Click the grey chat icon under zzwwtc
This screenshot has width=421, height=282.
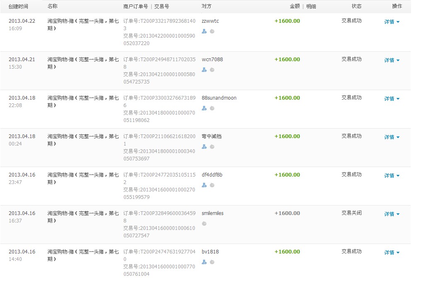point(212,31)
